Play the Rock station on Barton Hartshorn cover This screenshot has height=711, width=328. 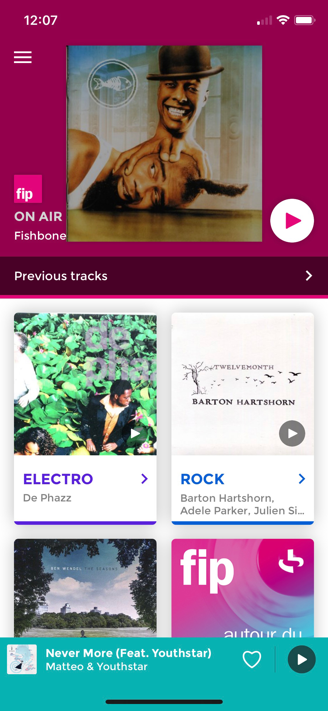[292, 433]
